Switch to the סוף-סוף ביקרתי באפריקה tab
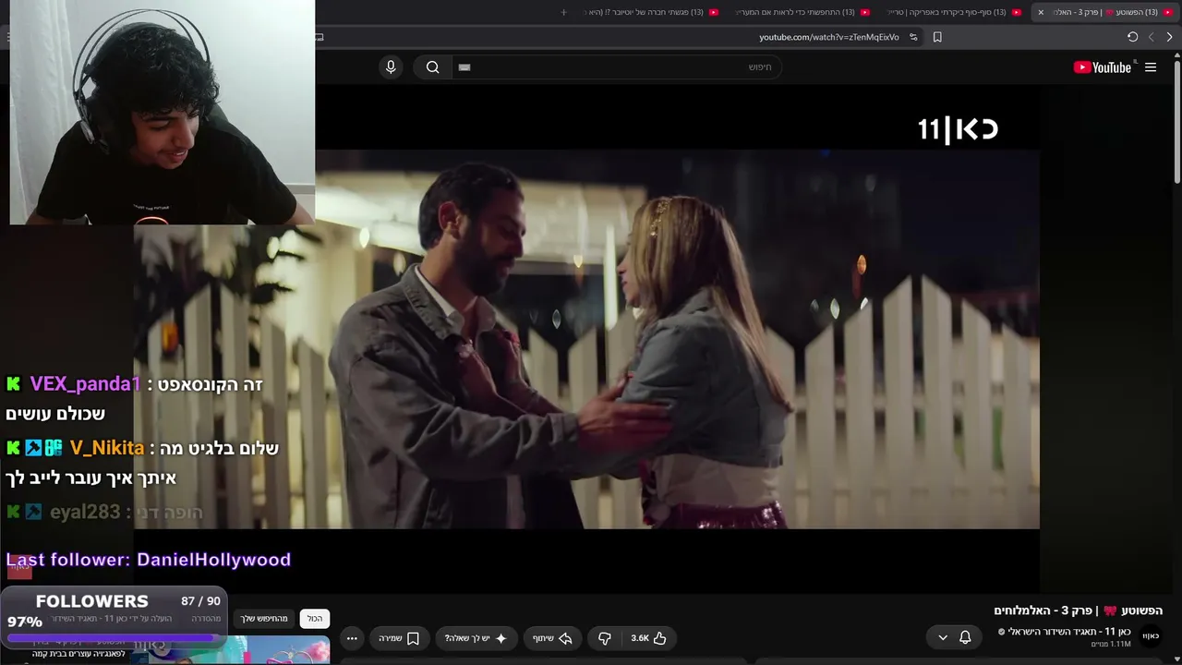 pos(954,12)
